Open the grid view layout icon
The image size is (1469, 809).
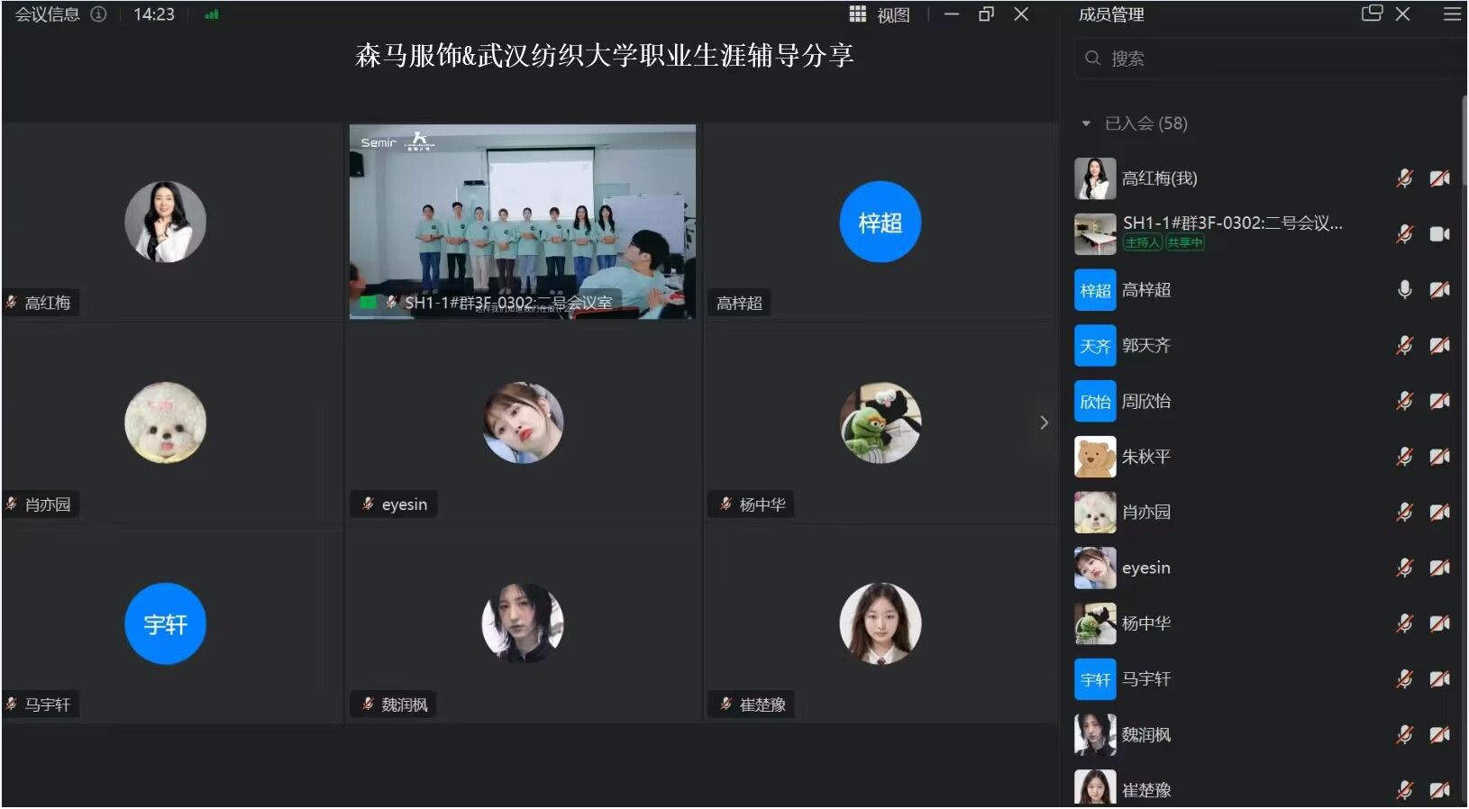pos(857,14)
